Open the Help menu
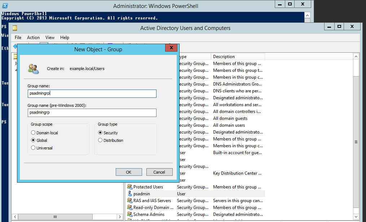The height and width of the screenshot is (222, 366). (65, 37)
